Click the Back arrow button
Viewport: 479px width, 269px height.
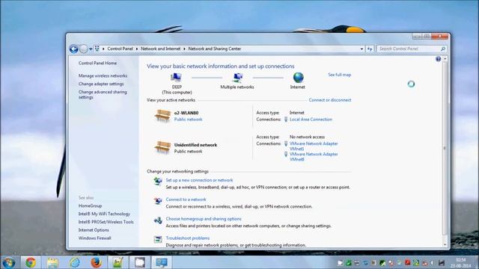[x=73, y=49]
